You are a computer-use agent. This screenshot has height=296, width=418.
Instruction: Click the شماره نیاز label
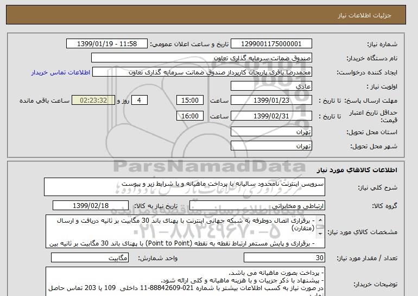coord(382,45)
